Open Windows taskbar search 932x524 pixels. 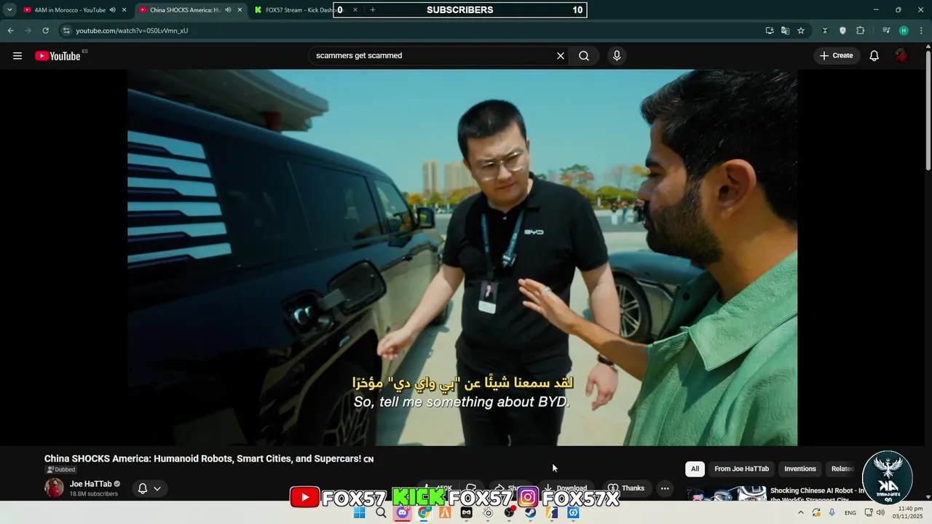pyautogui.click(x=381, y=513)
